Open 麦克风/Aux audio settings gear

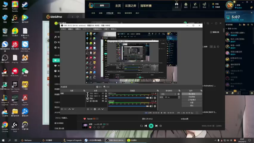pyautogui.click(x=155, y=98)
